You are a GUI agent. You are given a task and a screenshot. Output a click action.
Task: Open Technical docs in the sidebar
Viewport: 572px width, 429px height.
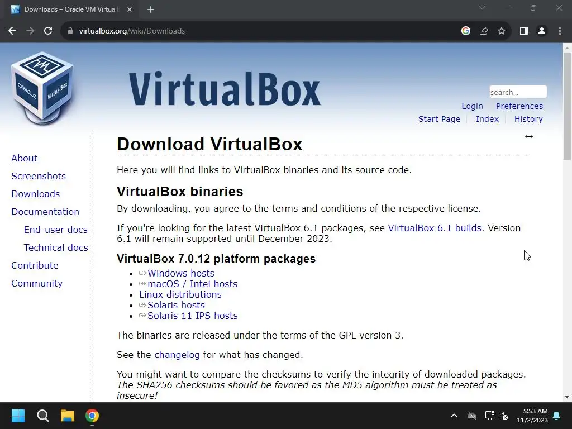[56, 247]
